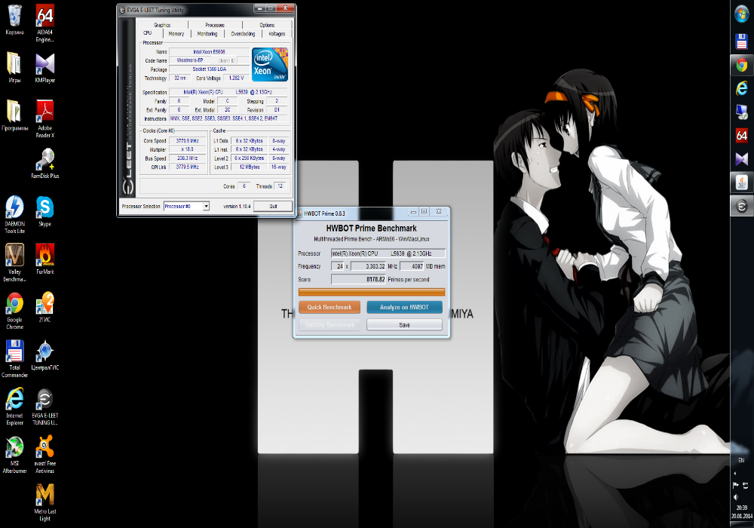
Task: Click the network icon in the system tray
Action: tap(746, 485)
